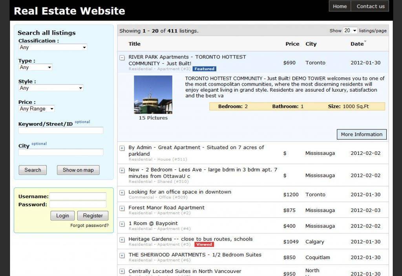Open the Classification dropdown
This screenshot has width=402, height=276.
(x=53, y=47)
